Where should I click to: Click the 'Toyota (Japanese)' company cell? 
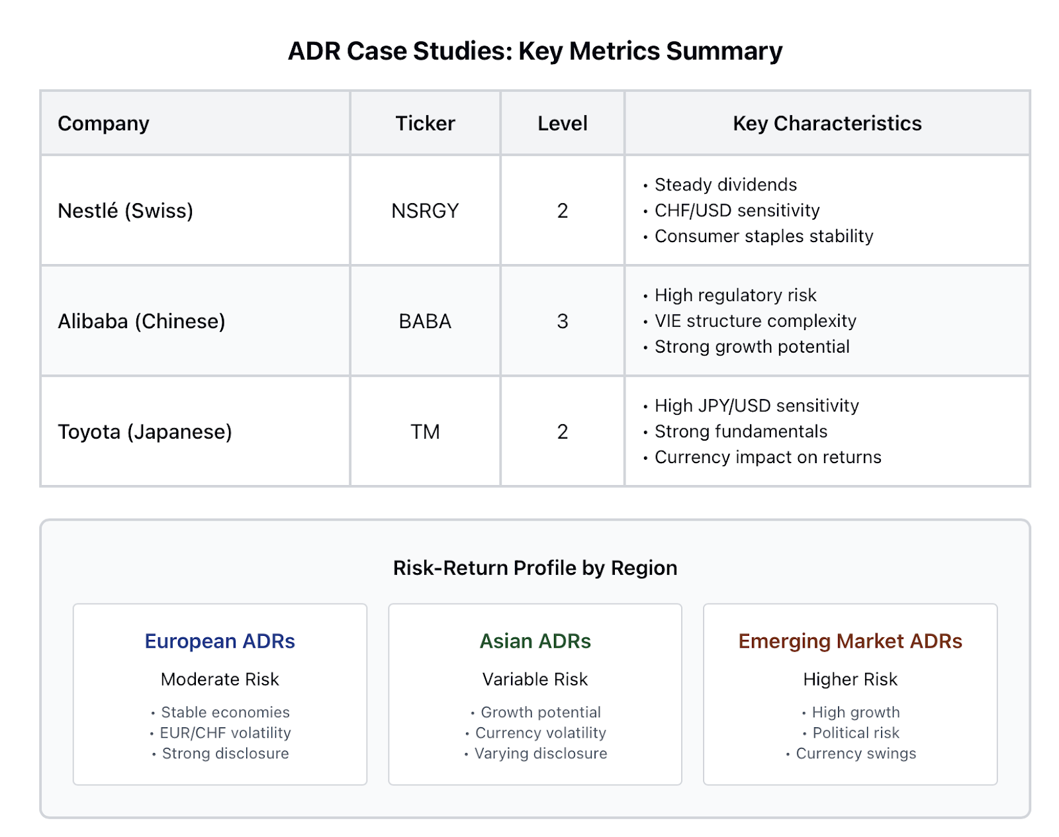pyautogui.click(x=195, y=431)
